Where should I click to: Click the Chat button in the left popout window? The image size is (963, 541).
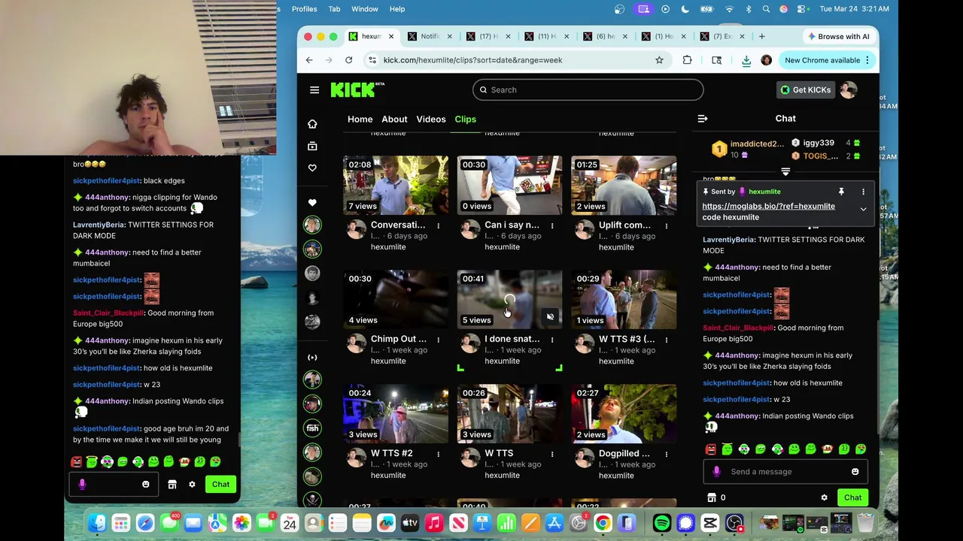[220, 485]
